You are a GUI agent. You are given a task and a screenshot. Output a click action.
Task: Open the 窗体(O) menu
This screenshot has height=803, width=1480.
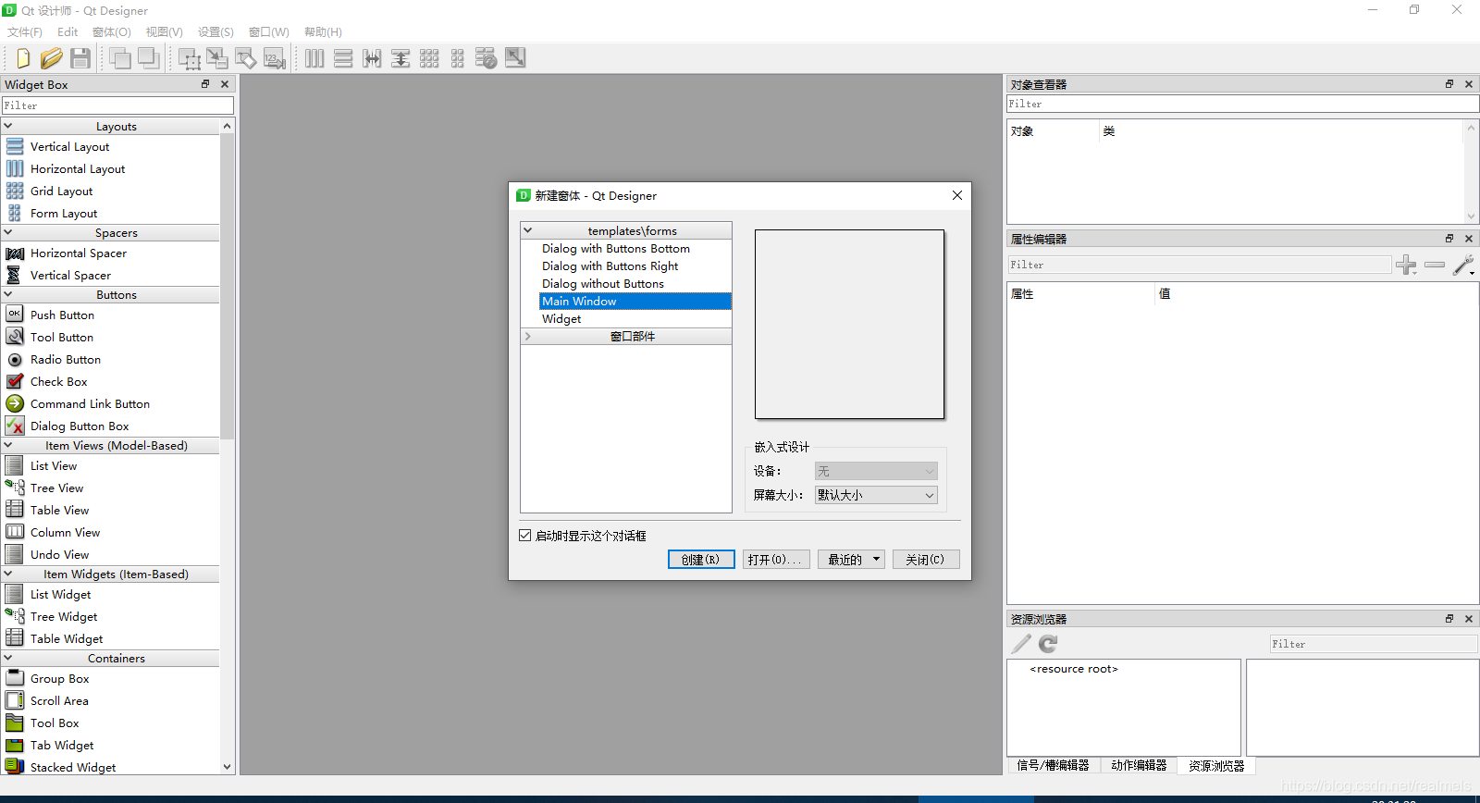click(112, 32)
